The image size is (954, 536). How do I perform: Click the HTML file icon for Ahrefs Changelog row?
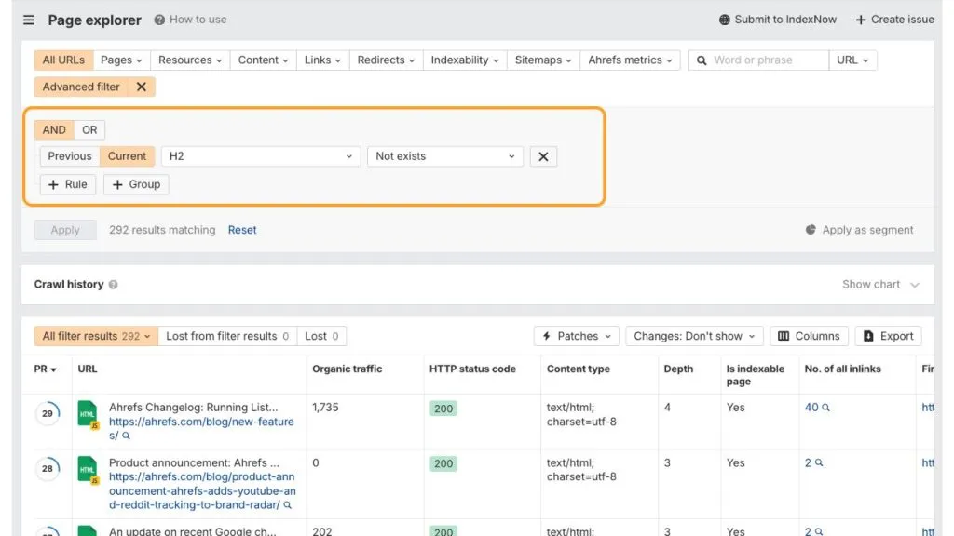88,414
